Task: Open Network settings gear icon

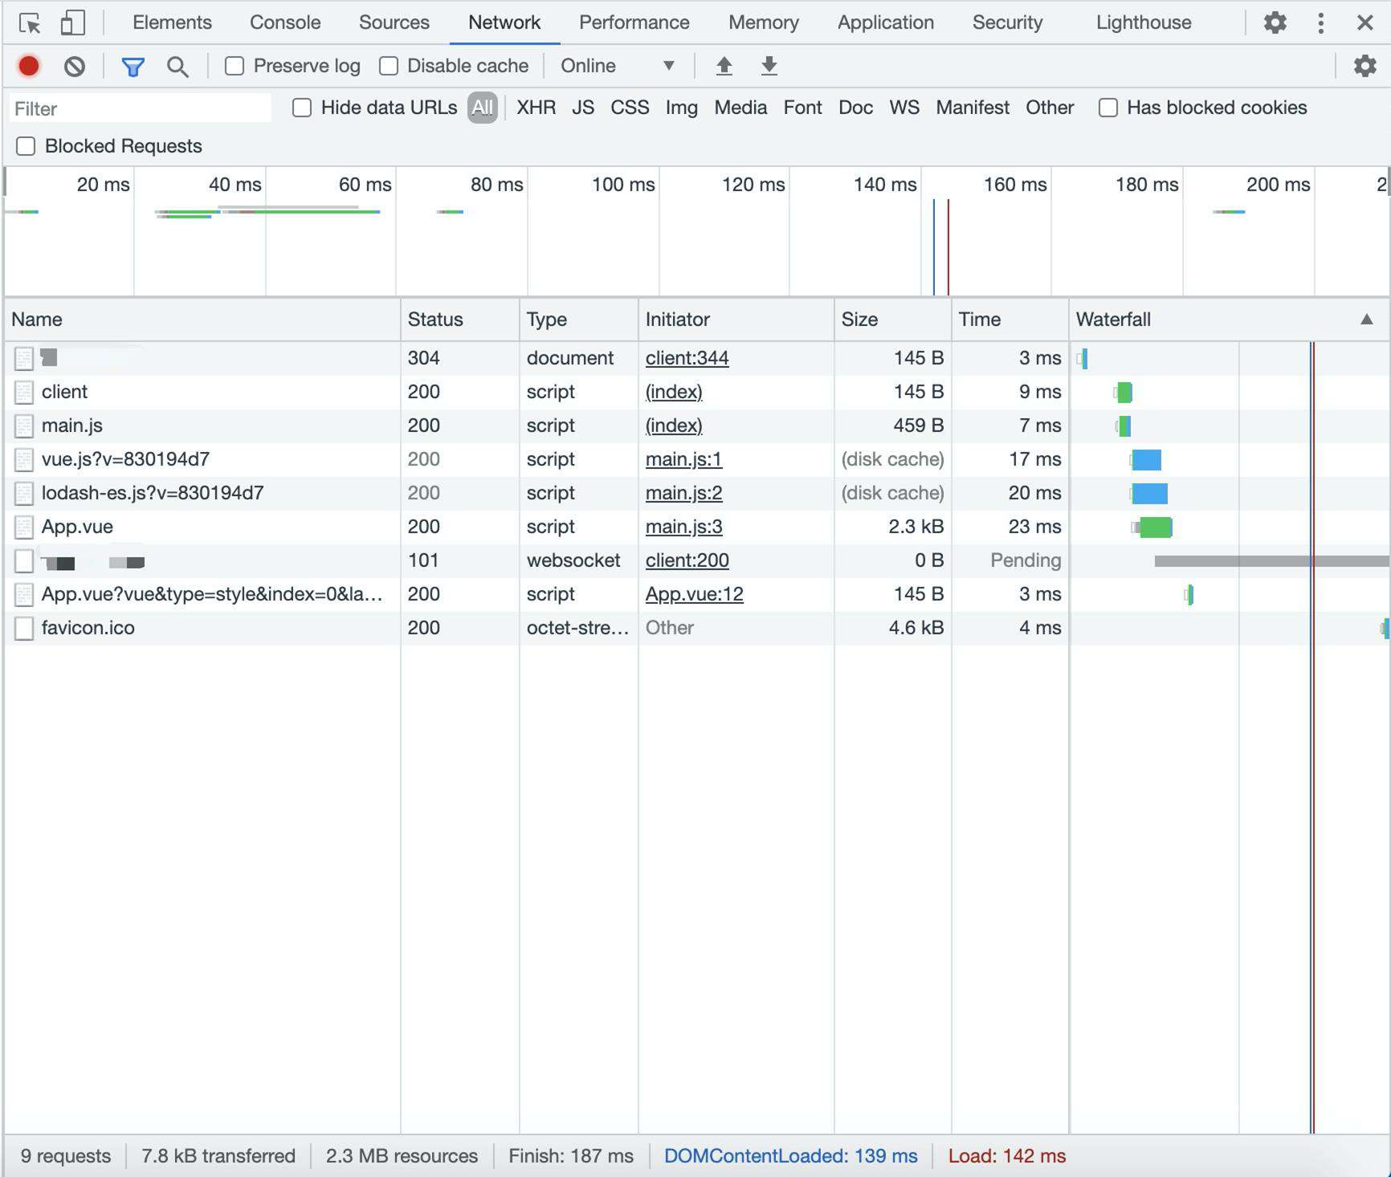Action: pos(1365,66)
